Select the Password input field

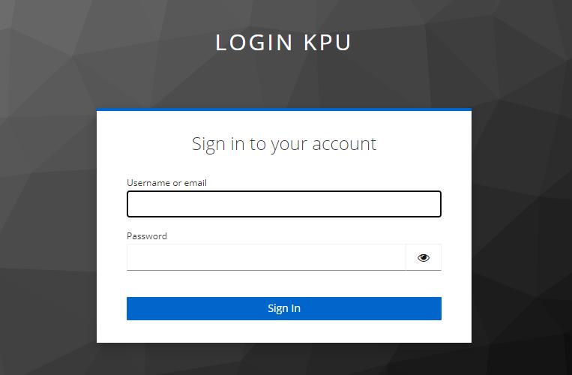(266, 257)
